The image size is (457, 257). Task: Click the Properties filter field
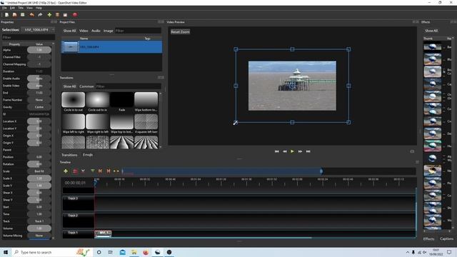(x=29, y=37)
